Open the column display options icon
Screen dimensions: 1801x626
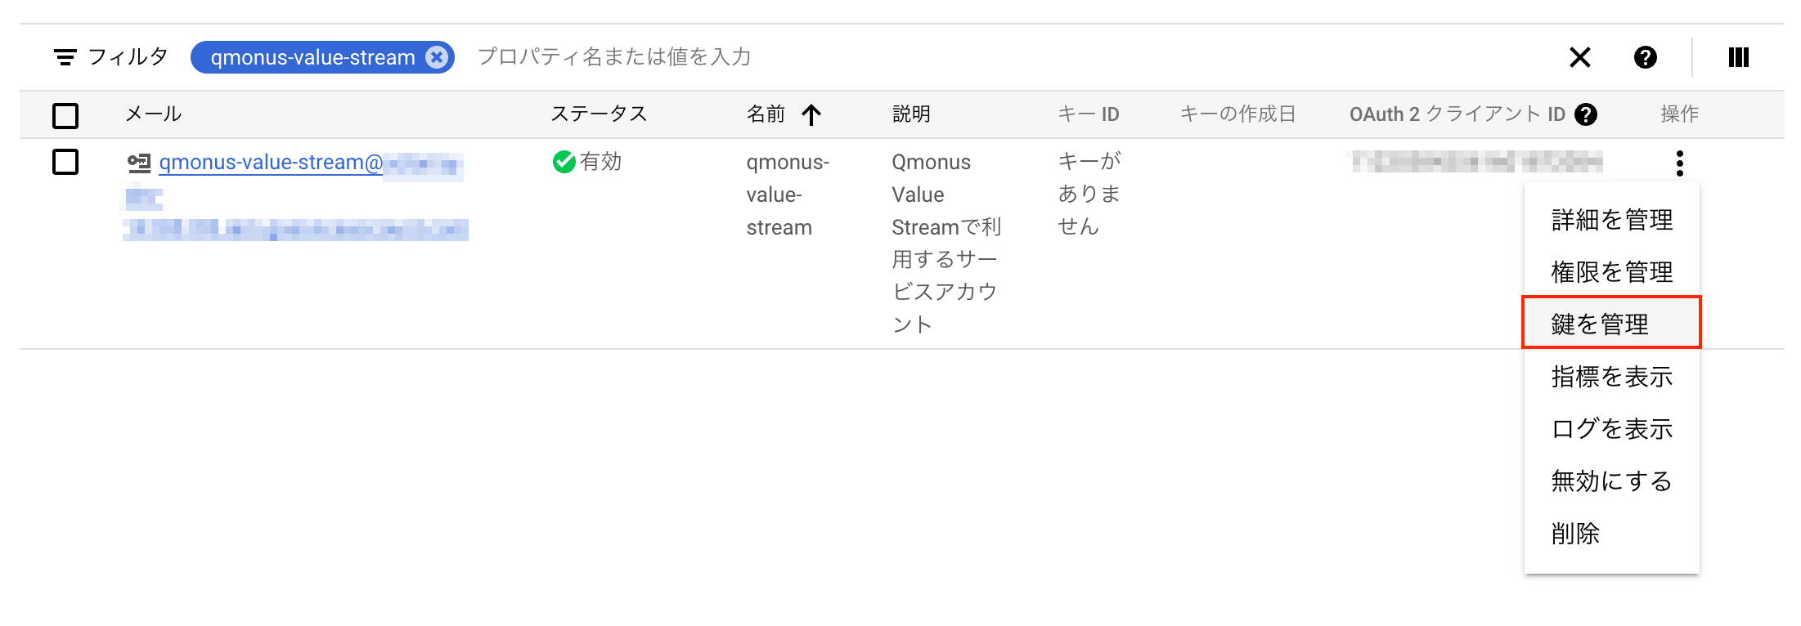coord(1738,57)
